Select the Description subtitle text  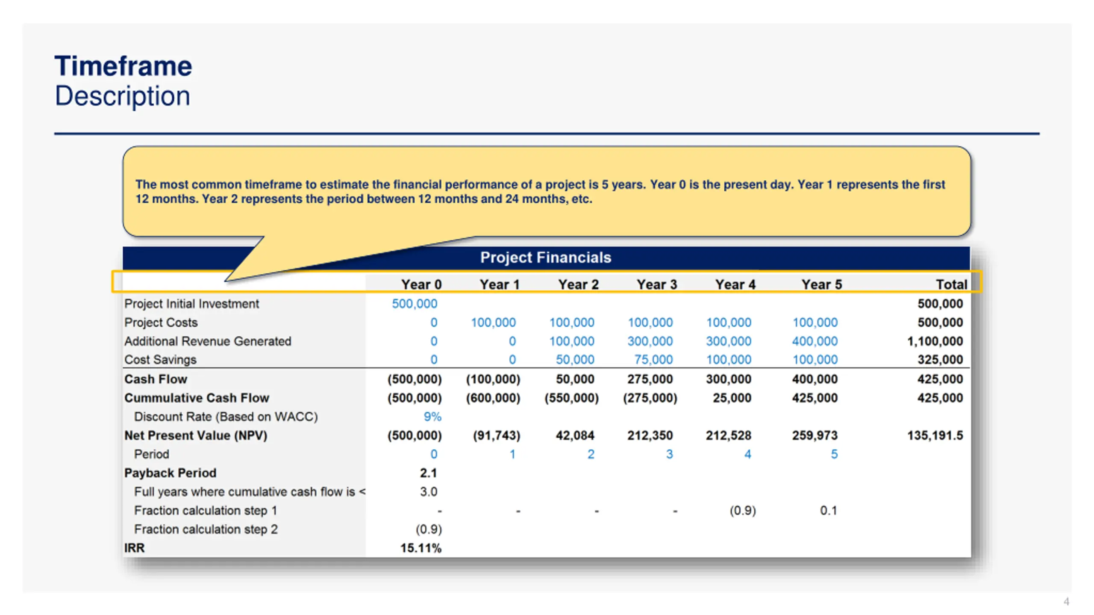122,96
